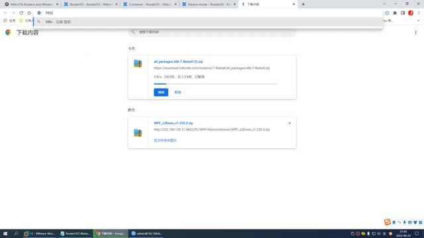The image size is (424, 238).
Task: Focus the search downloads field
Action: tap(212, 32)
